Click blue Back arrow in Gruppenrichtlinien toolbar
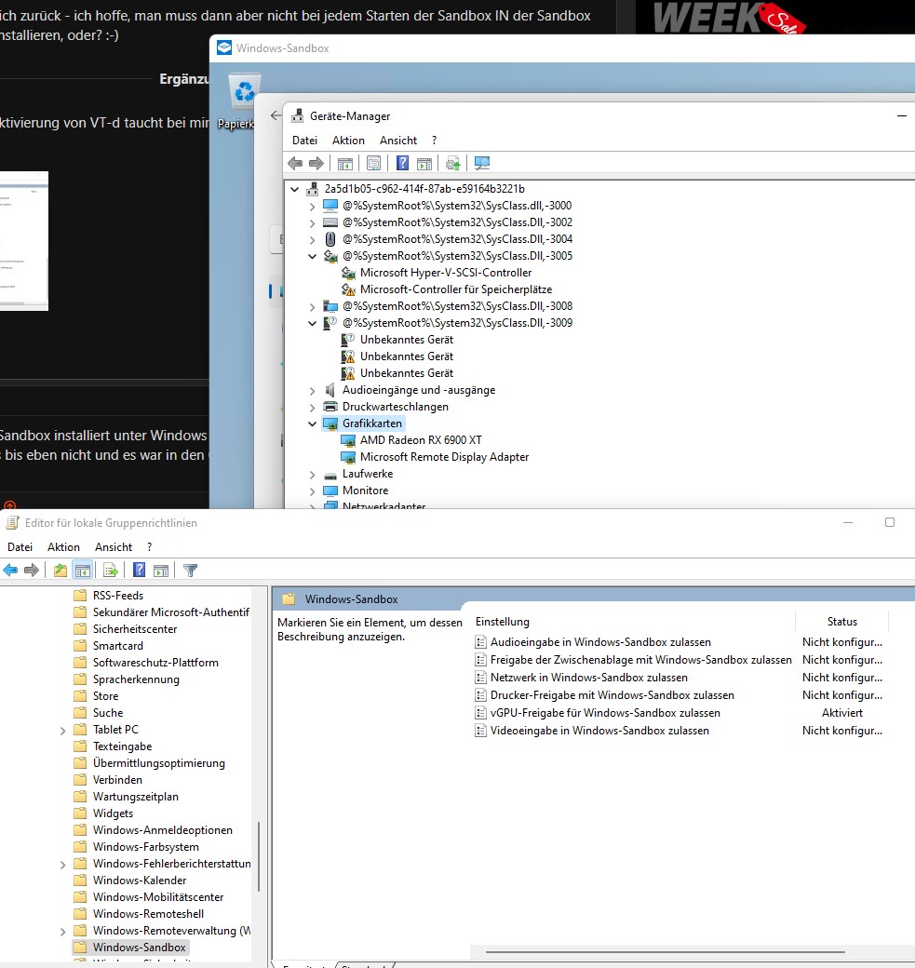 (10, 571)
